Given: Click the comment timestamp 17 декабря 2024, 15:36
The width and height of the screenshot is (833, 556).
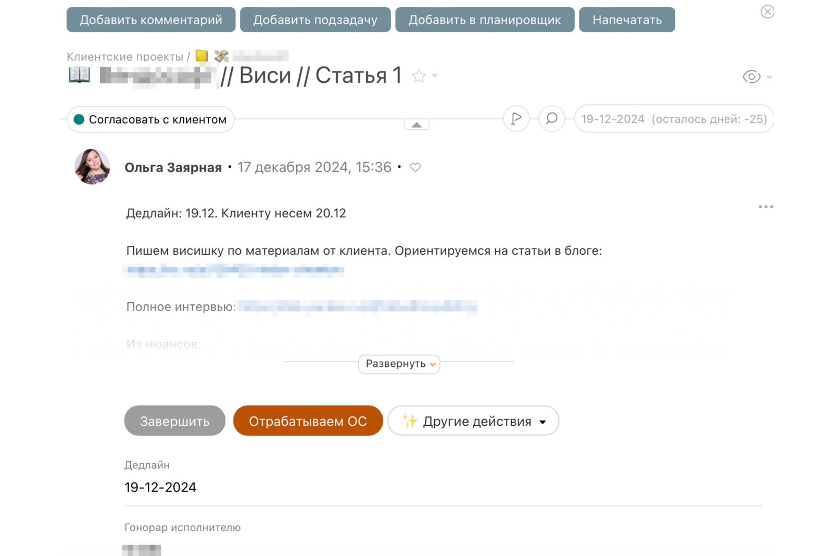Looking at the screenshot, I should (314, 167).
